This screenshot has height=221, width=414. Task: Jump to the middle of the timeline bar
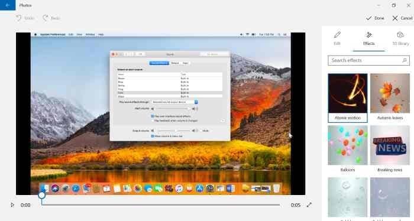pos(161,204)
